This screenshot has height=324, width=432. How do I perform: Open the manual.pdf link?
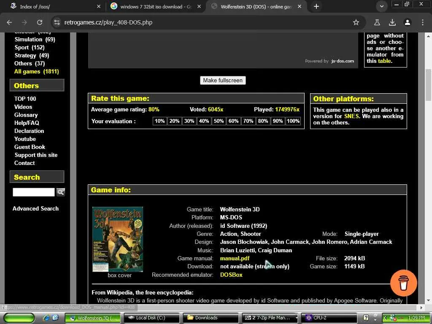pyautogui.click(x=235, y=259)
